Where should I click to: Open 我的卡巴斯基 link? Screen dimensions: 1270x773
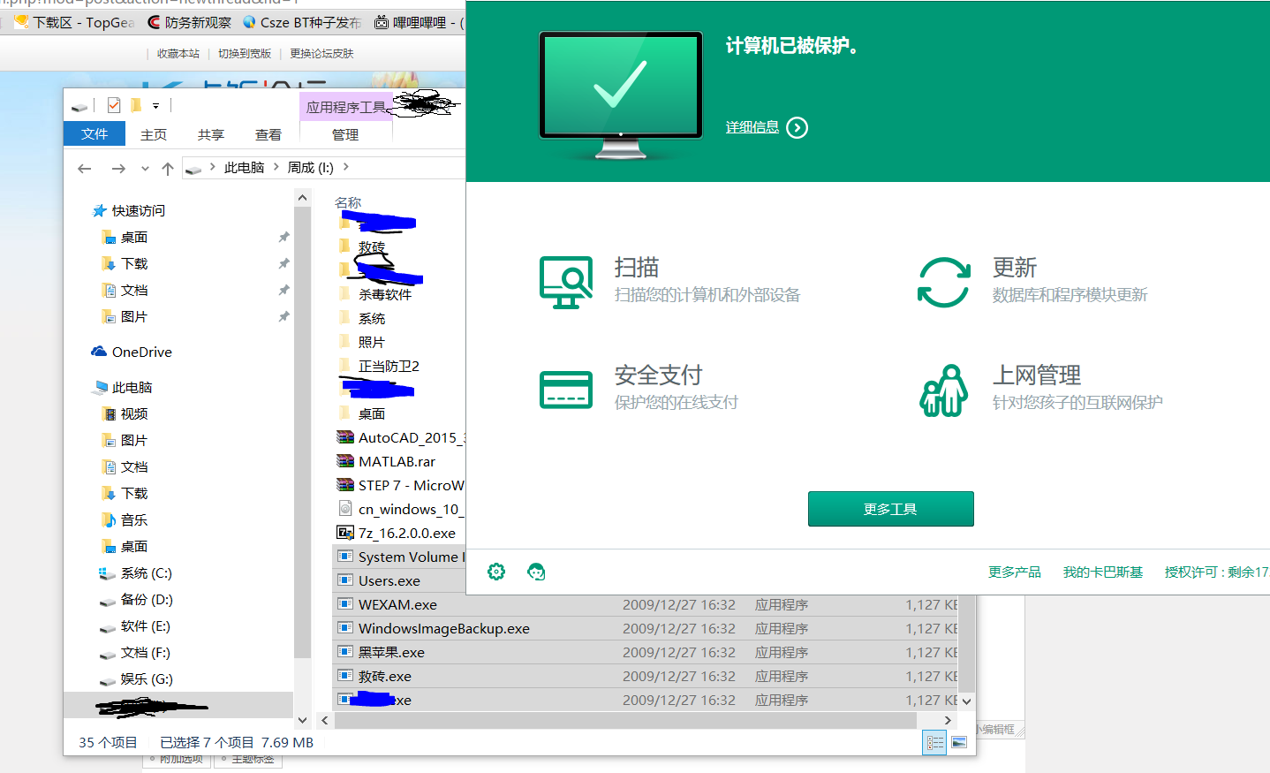point(1103,572)
